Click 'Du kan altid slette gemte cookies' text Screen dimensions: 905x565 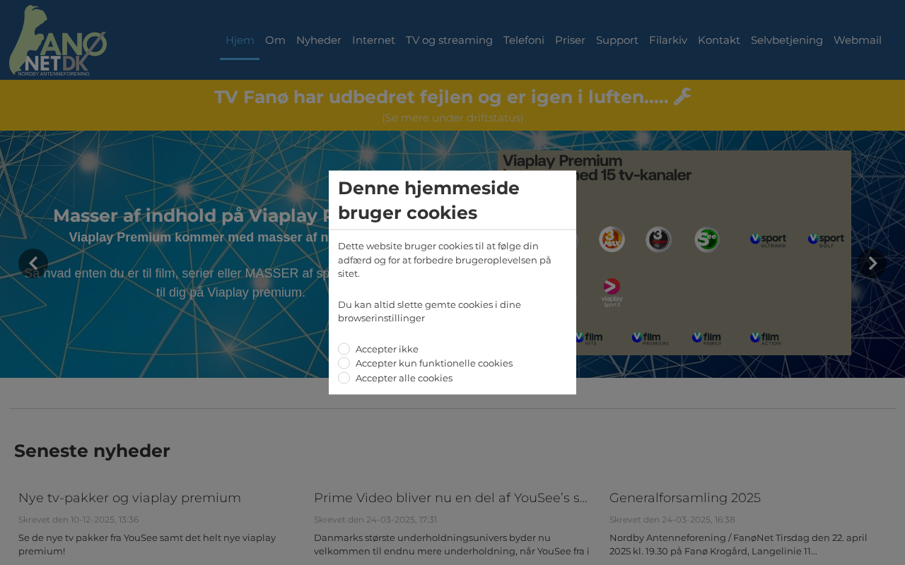tap(429, 311)
